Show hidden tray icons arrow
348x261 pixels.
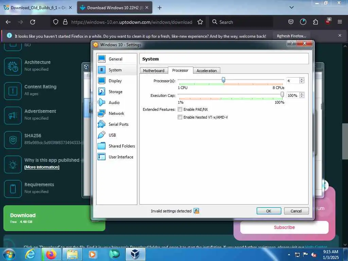(x=289, y=255)
